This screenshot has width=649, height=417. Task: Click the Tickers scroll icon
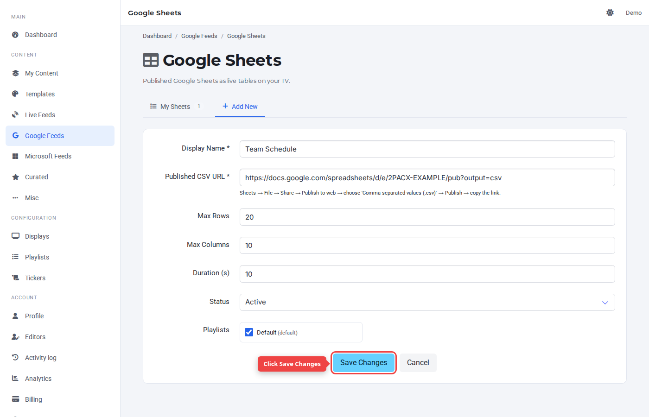[15, 278]
